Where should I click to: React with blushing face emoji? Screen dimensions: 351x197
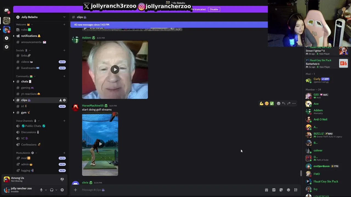pyautogui.click(x=267, y=103)
